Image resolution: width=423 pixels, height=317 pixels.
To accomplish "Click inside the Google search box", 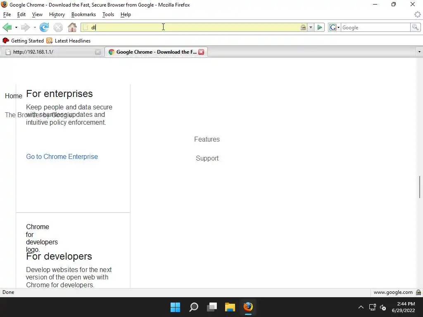I will [x=375, y=28].
